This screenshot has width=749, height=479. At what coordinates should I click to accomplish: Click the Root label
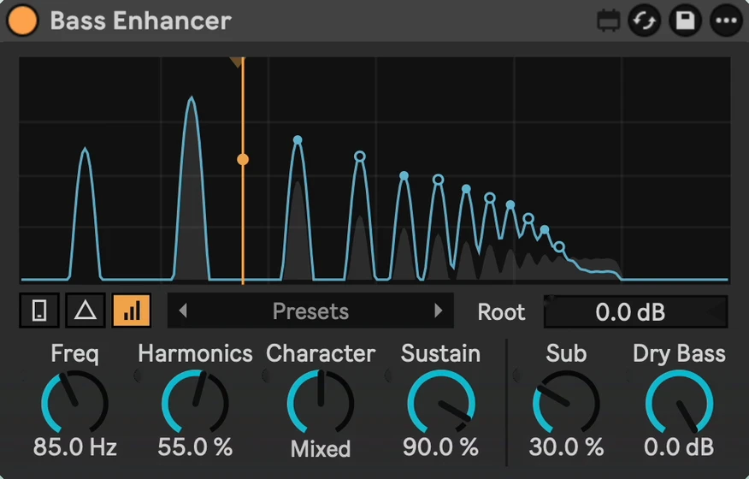[501, 312]
